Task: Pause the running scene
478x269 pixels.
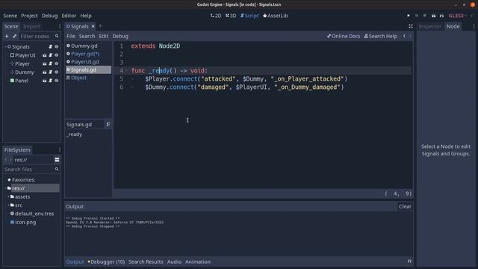Action: [x=417, y=16]
